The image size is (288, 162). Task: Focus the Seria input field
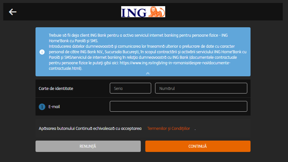130,88
